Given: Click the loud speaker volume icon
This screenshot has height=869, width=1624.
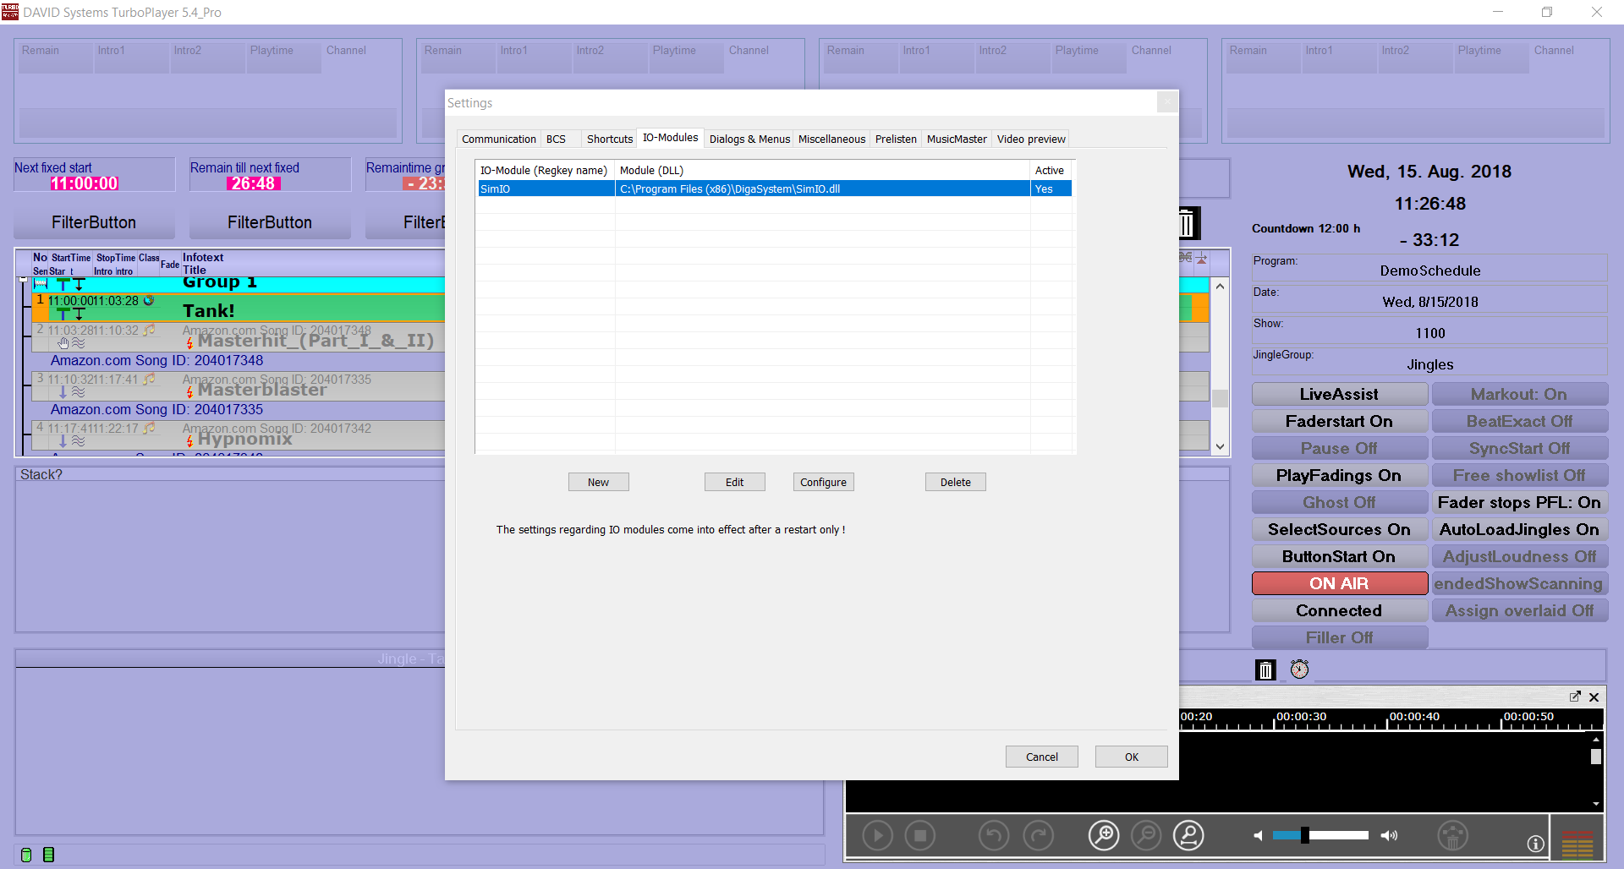Looking at the screenshot, I should (x=1389, y=835).
